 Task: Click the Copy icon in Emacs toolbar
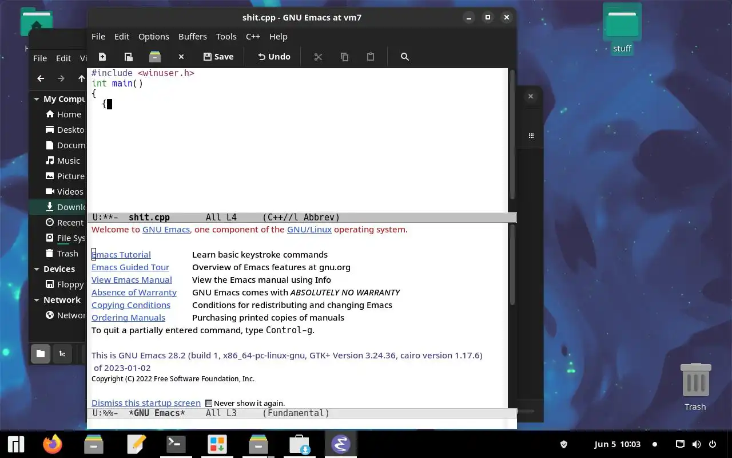pos(344,57)
